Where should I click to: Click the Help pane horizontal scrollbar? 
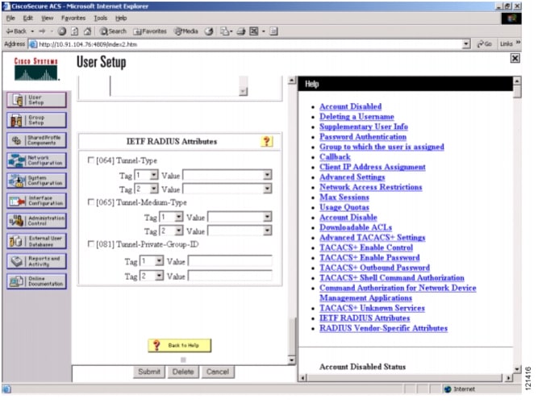405,378
